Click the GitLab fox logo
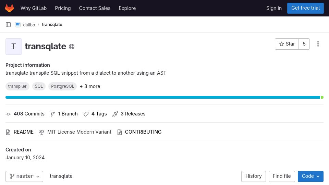 point(10,8)
